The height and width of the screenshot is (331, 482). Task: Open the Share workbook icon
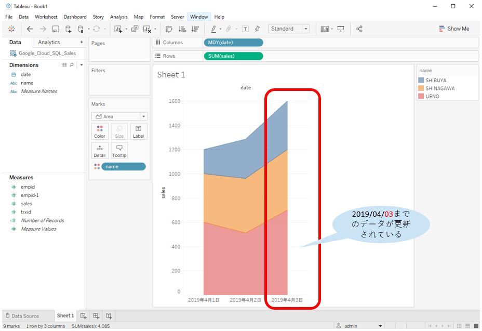pos(359,29)
